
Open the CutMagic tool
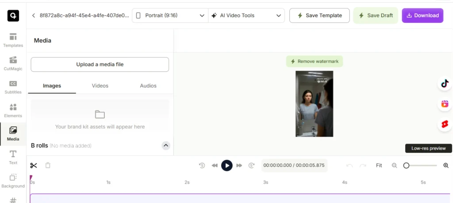13,63
